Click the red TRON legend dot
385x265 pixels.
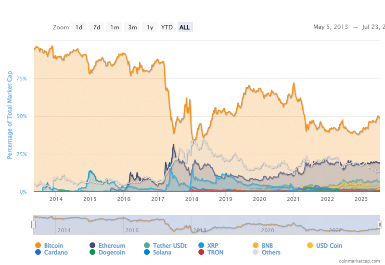point(201,252)
